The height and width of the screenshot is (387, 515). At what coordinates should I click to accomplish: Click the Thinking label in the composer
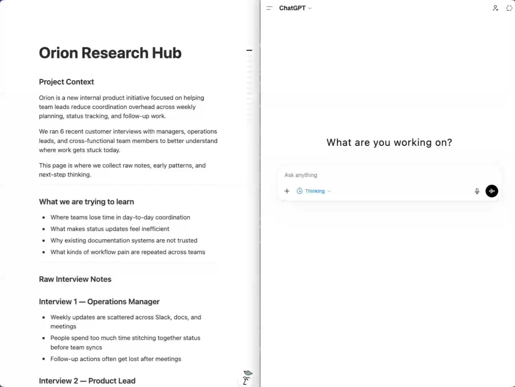[314, 191]
